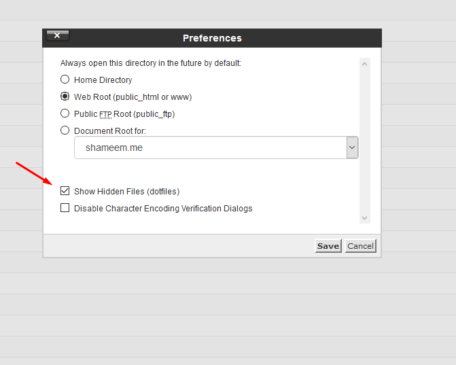Choose the Public FTP Root radio button
Image resolution: width=456 pixels, height=365 pixels.
[x=65, y=114]
